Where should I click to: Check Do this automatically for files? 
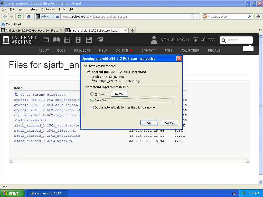92,107
